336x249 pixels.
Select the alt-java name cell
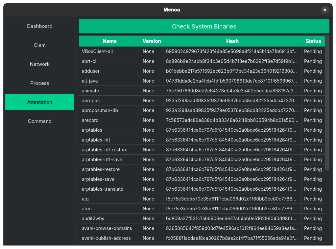click(x=109, y=81)
